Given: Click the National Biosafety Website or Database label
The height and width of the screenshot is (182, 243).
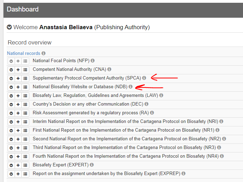Looking at the screenshot, I should click(x=80, y=87).
